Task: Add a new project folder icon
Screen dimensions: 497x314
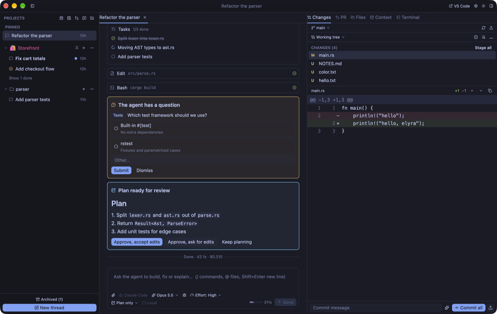Action: (92, 18)
